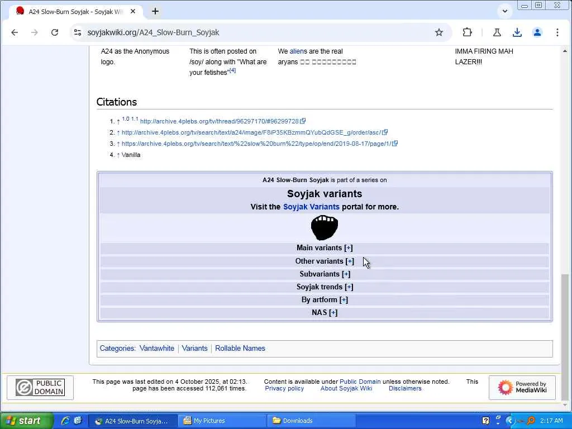Expand the Soyjak trends section

pos(349,287)
